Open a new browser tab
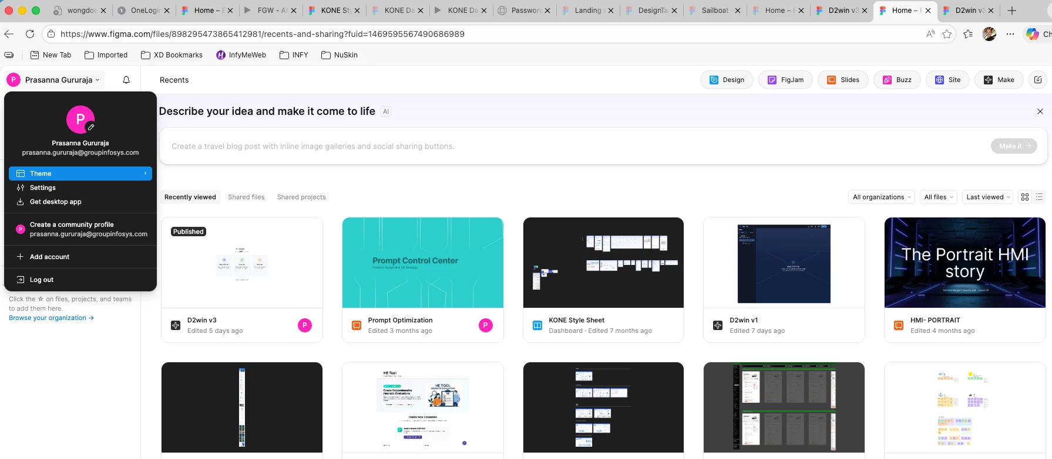The height and width of the screenshot is (459, 1052). (1011, 11)
